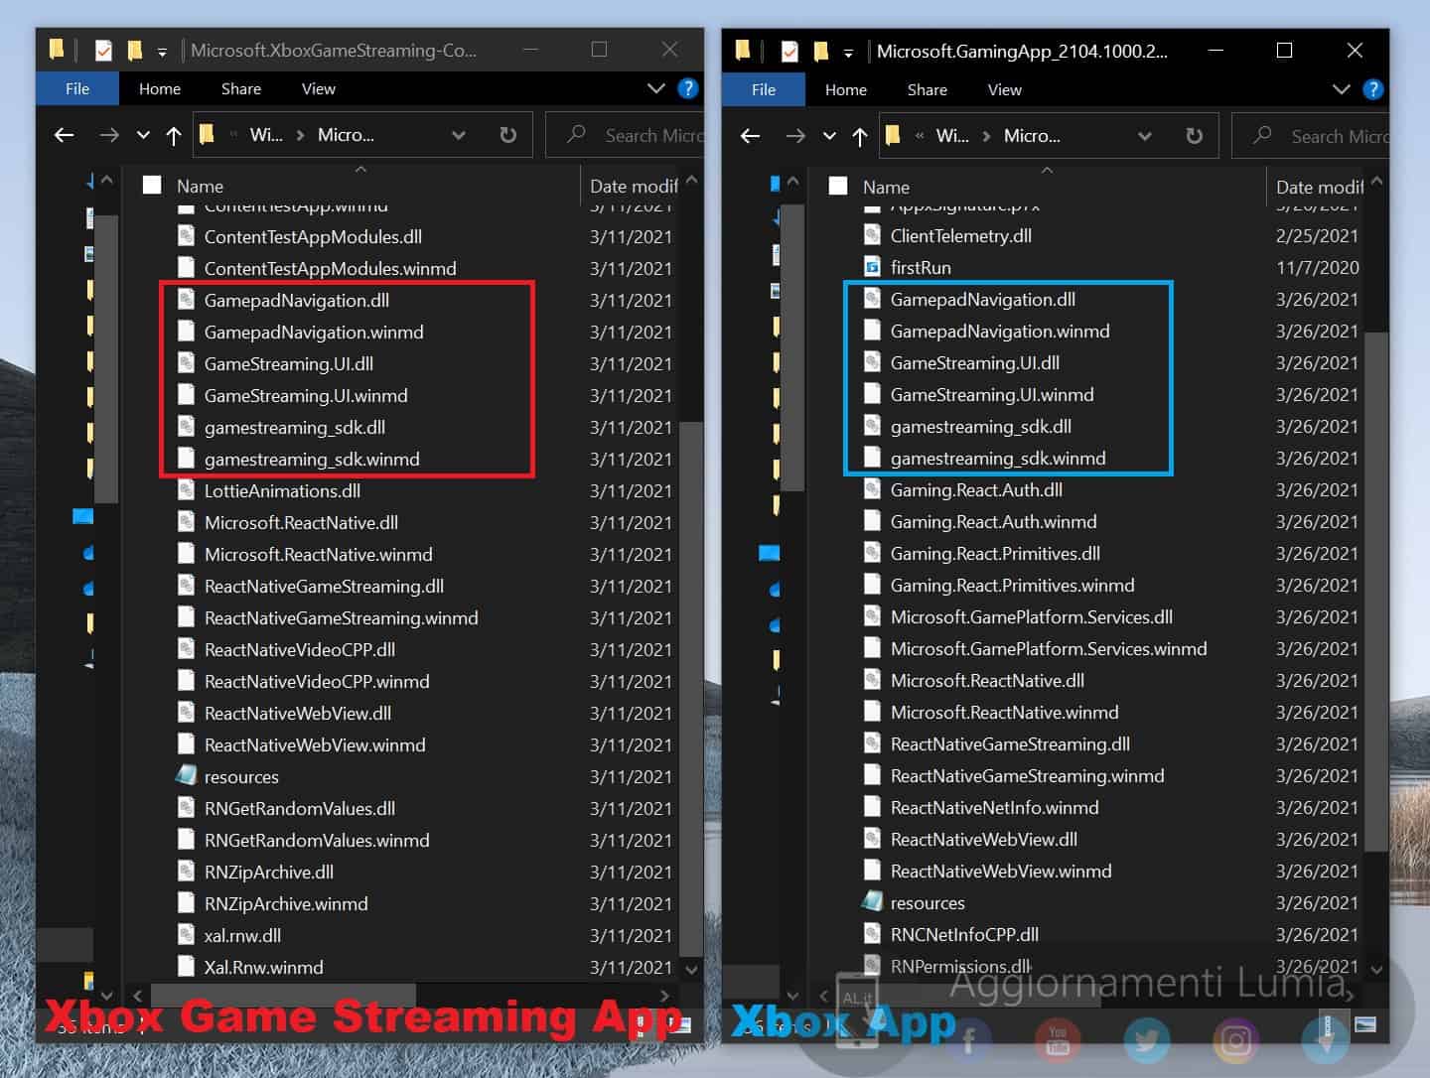1430x1078 pixels.
Task: Switch to the View tab in right window
Action: coord(1004,89)
